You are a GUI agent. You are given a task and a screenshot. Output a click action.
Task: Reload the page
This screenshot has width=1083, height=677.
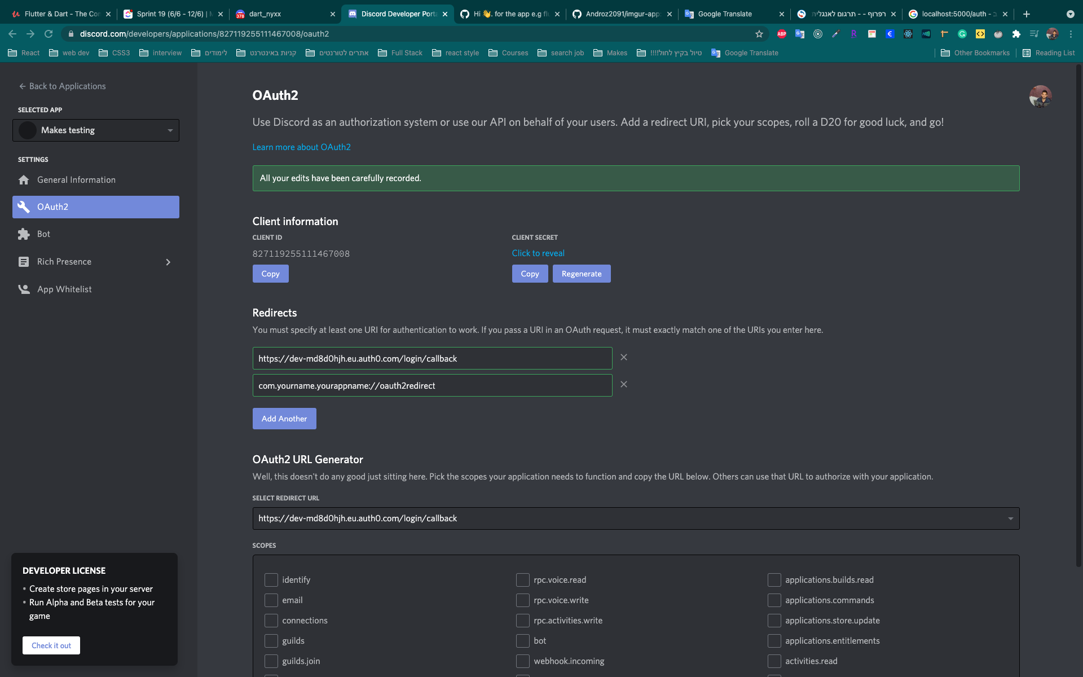click(x=49, y=34)
